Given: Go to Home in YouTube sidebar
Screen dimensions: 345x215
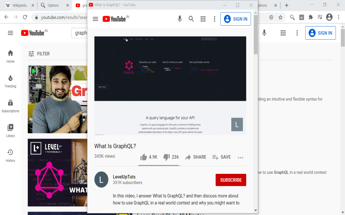Looking at the screenshot, I should coord(11,56).
